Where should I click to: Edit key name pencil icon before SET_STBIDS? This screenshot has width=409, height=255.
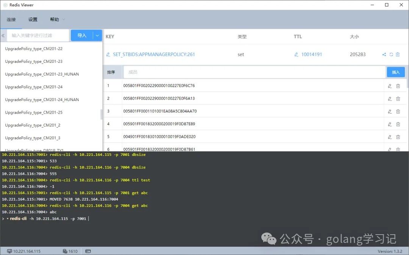pos(108,54)
